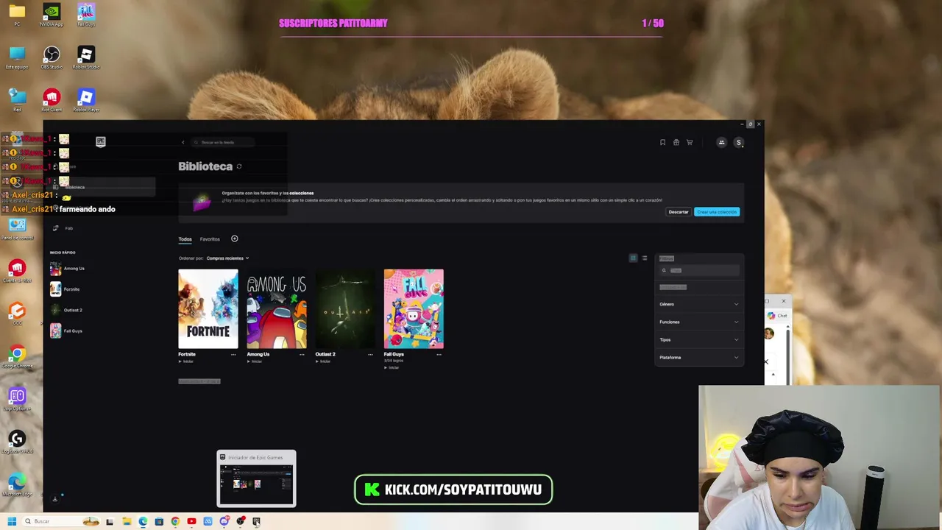This screenshot has width=942, height=530.
Task: Click the filter title search field
Action: coord(699,270)
